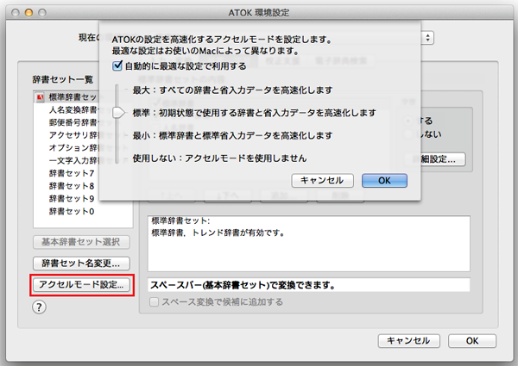
Task: Click the main window OK button
Action: coord(472,341)
